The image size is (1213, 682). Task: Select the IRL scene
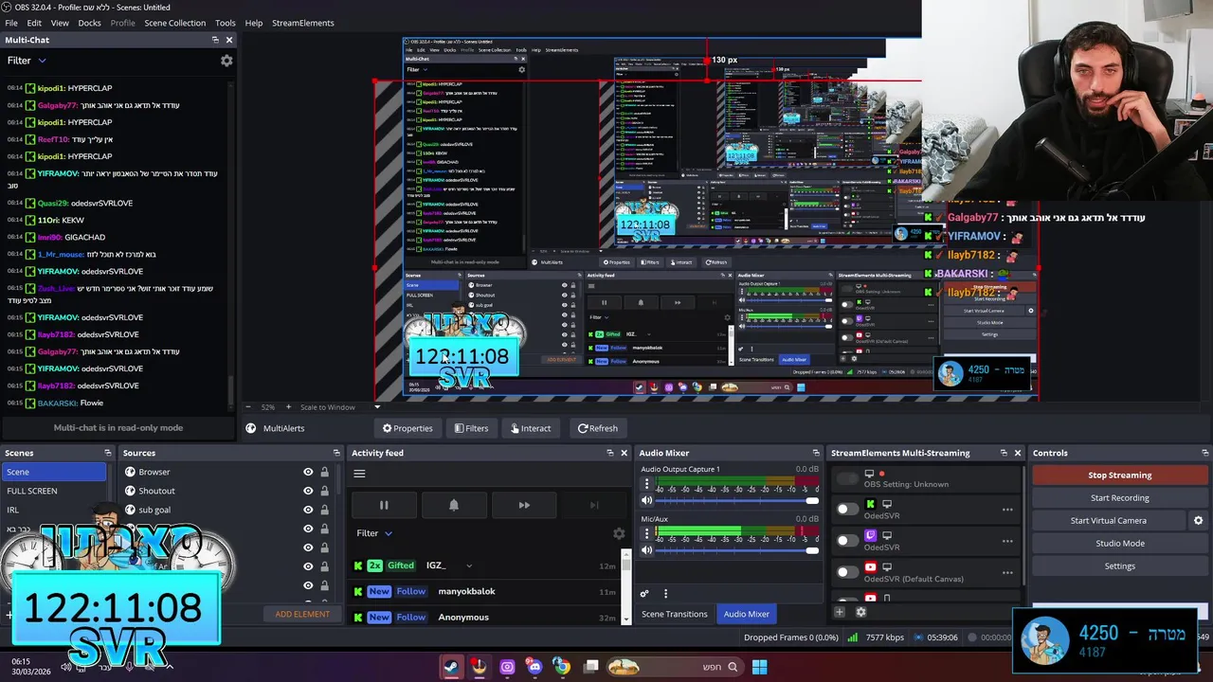click(x=54, y=510)
